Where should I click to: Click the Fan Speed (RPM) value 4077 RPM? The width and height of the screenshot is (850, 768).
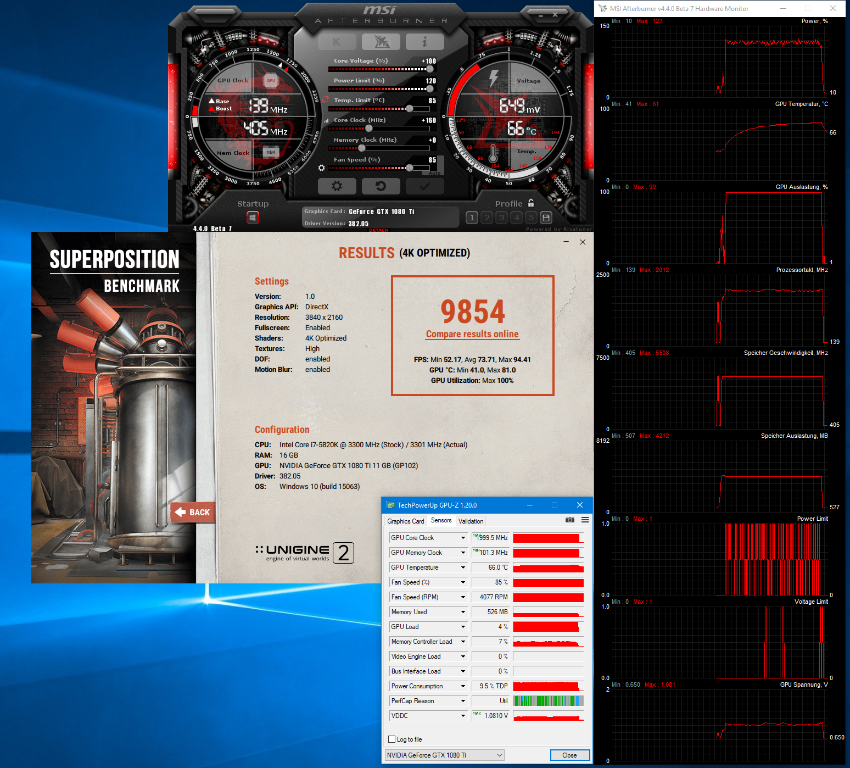click(x=490, y=597)
